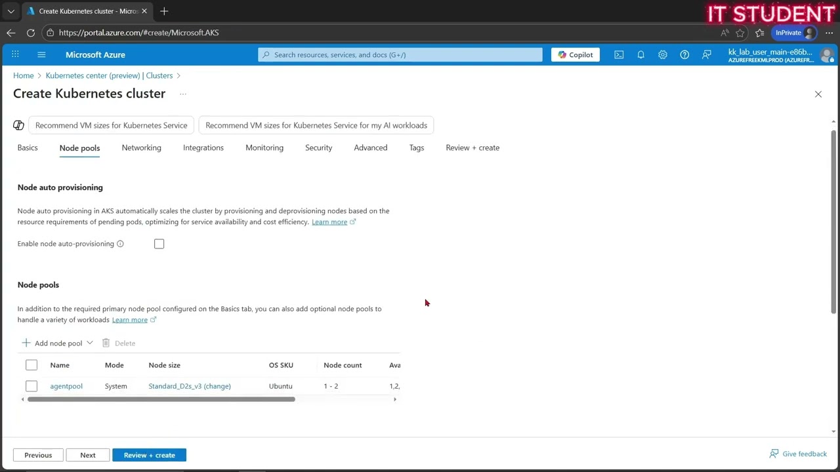Open Cloud Shell icon in Azure header
The image size is (840, 472).
tap(619, 54)
